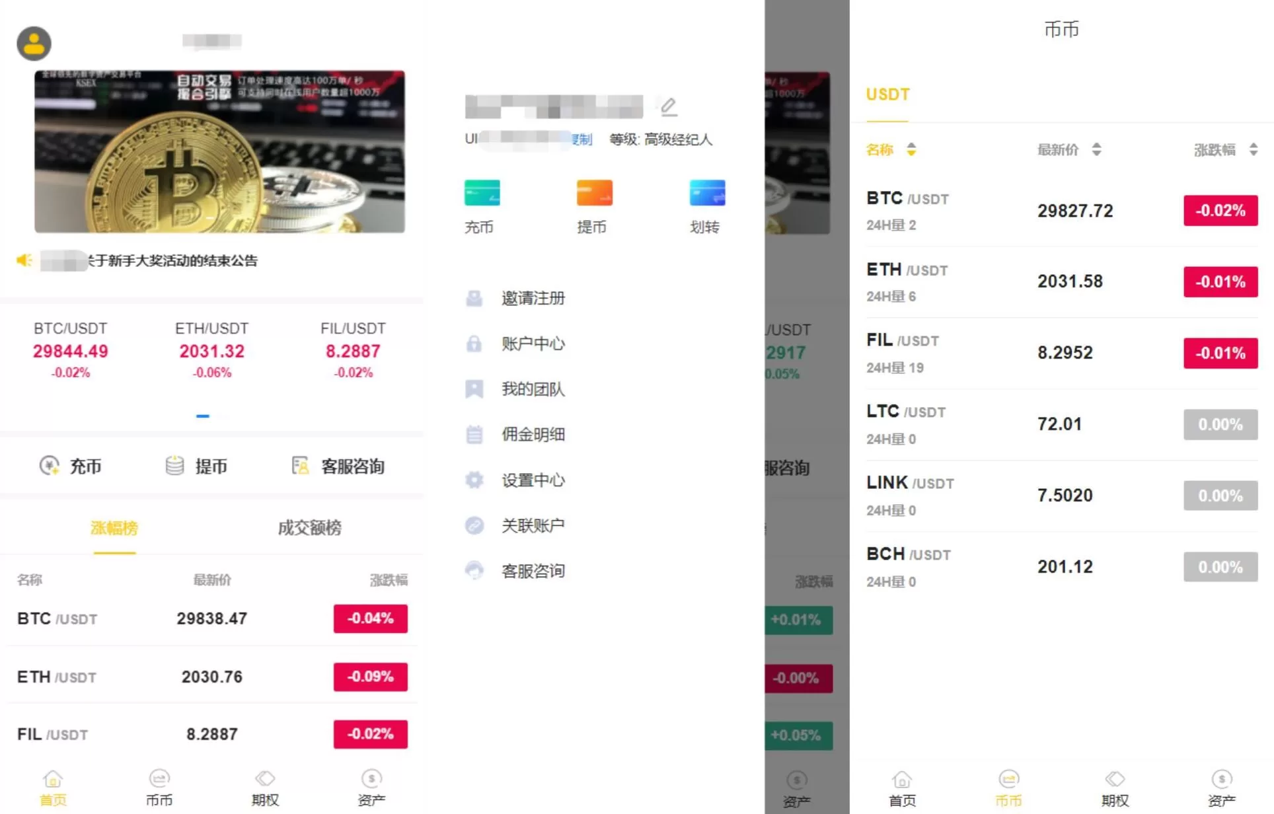Sort list by 名称 arrows

(911, 149)
